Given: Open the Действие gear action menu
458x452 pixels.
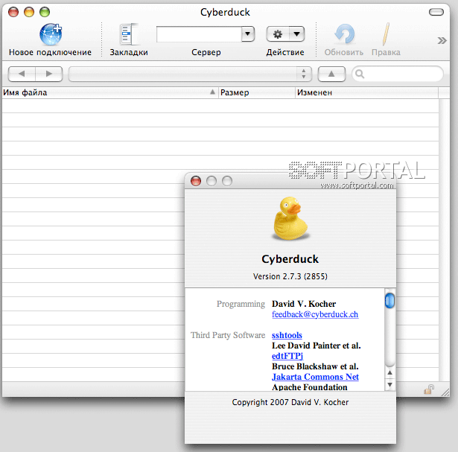Looking at the screenshot, I should coord(285,34).
